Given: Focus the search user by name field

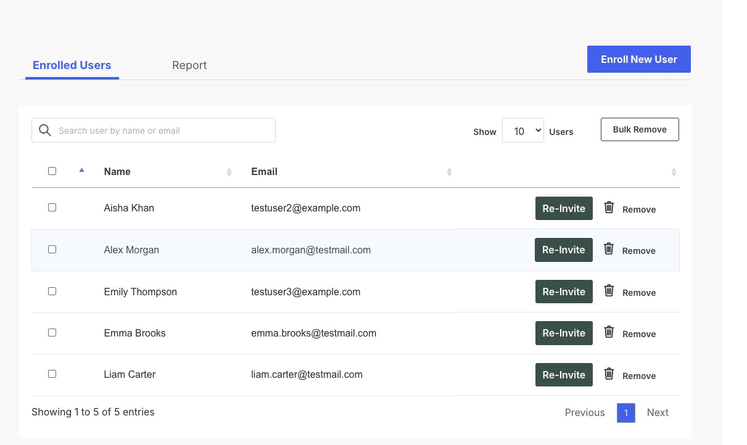Looking at the screenshot, I should pyautogui.click(x=154, y=130).
